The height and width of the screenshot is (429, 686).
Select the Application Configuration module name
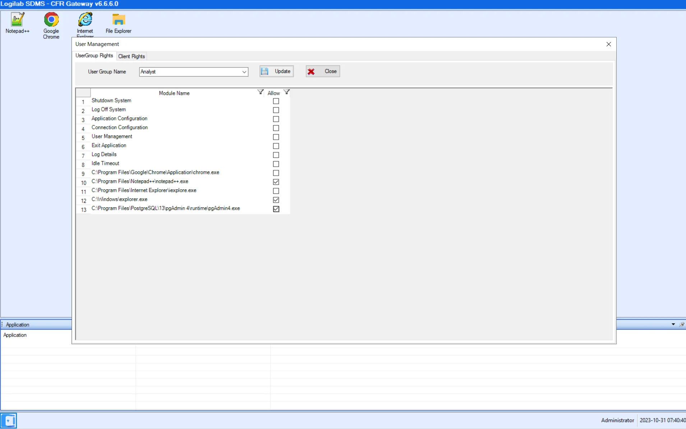click(119, 118)
